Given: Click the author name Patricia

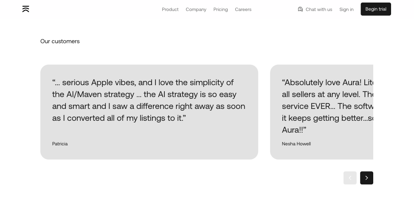Looking at the screenshot, I should point(60,144).
